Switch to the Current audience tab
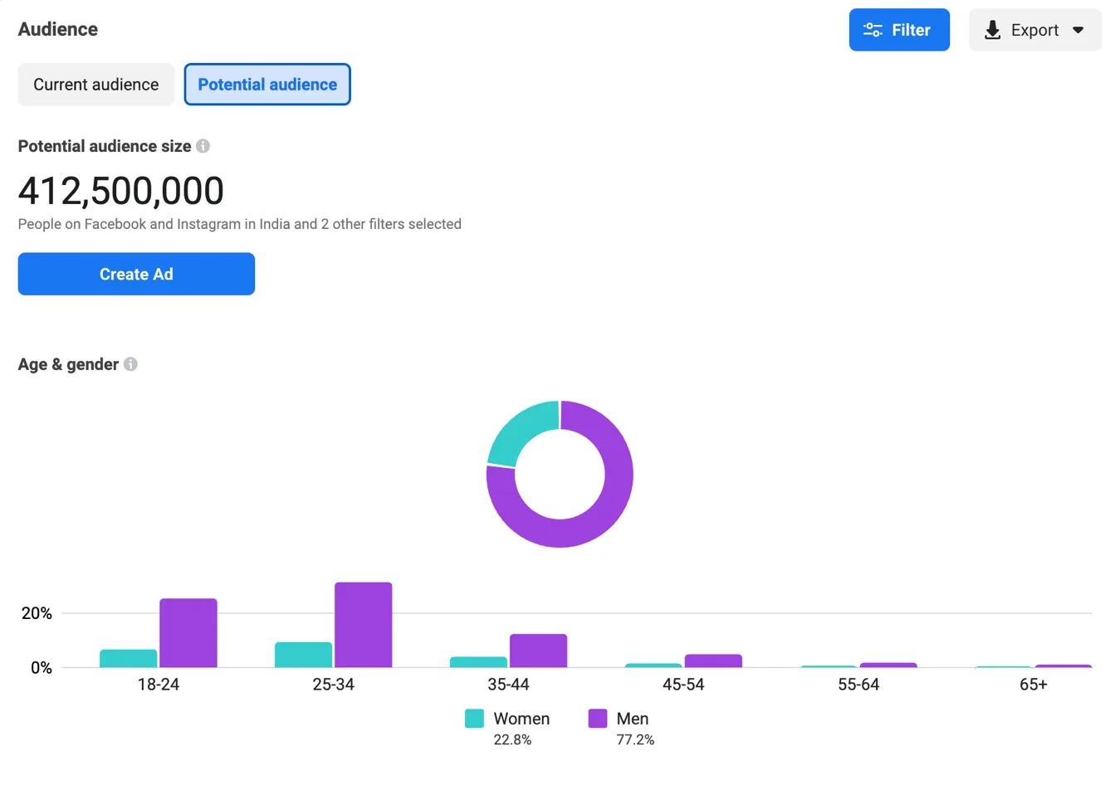1115x785 pixels. point(95,85)
